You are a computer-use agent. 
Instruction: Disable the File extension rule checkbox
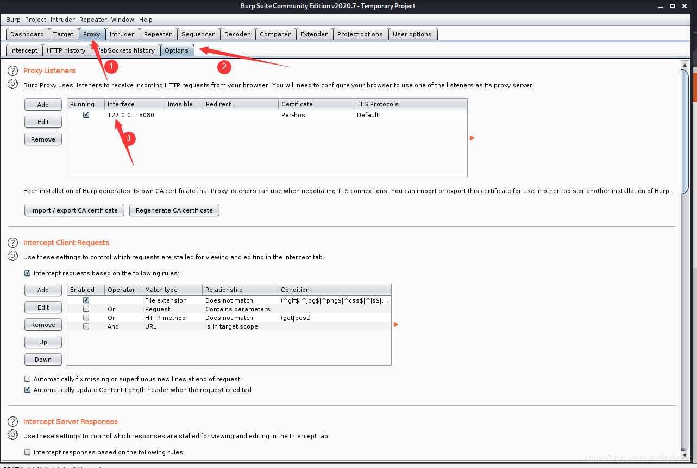[86, 300]
